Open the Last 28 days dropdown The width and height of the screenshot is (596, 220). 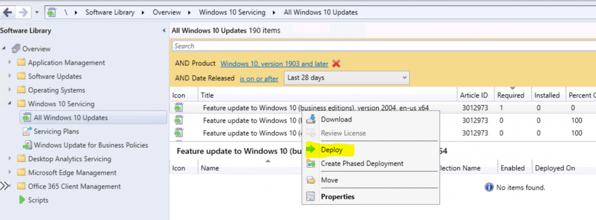tap(347, 78)
